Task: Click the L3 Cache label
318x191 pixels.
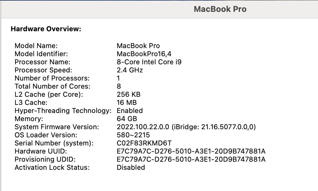Action: point(31,103)
